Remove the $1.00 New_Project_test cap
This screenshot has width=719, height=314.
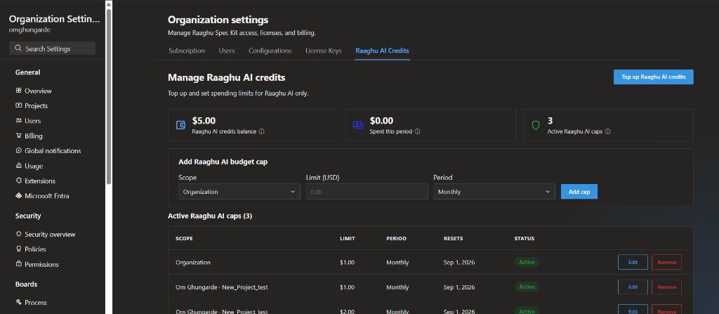tap(667, 287)
